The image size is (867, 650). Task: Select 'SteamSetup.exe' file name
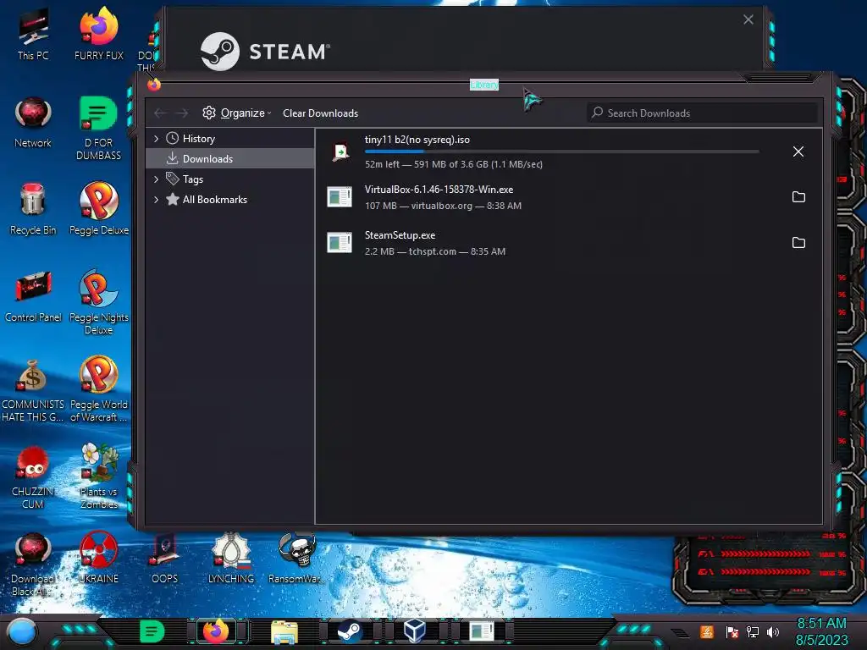coord(400,235)
